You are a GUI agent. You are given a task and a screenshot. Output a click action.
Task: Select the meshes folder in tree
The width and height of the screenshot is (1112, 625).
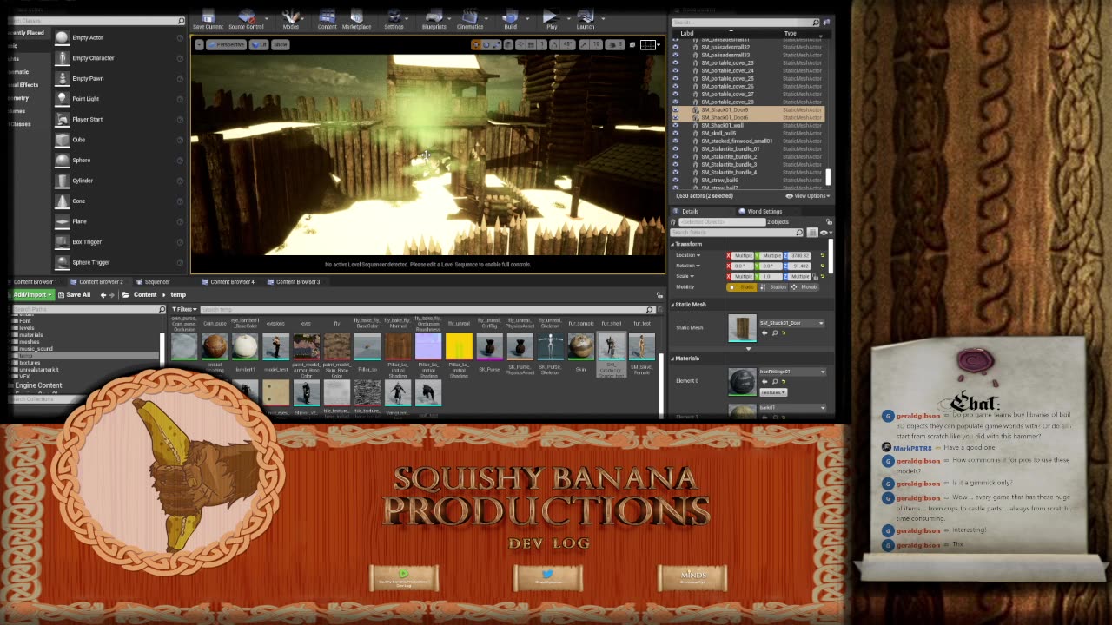coord(30,342)
